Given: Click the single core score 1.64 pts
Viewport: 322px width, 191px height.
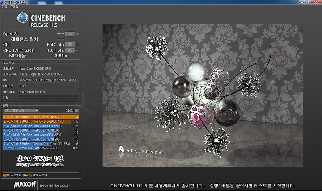Looking at the screenshot, I should point(55,50).
